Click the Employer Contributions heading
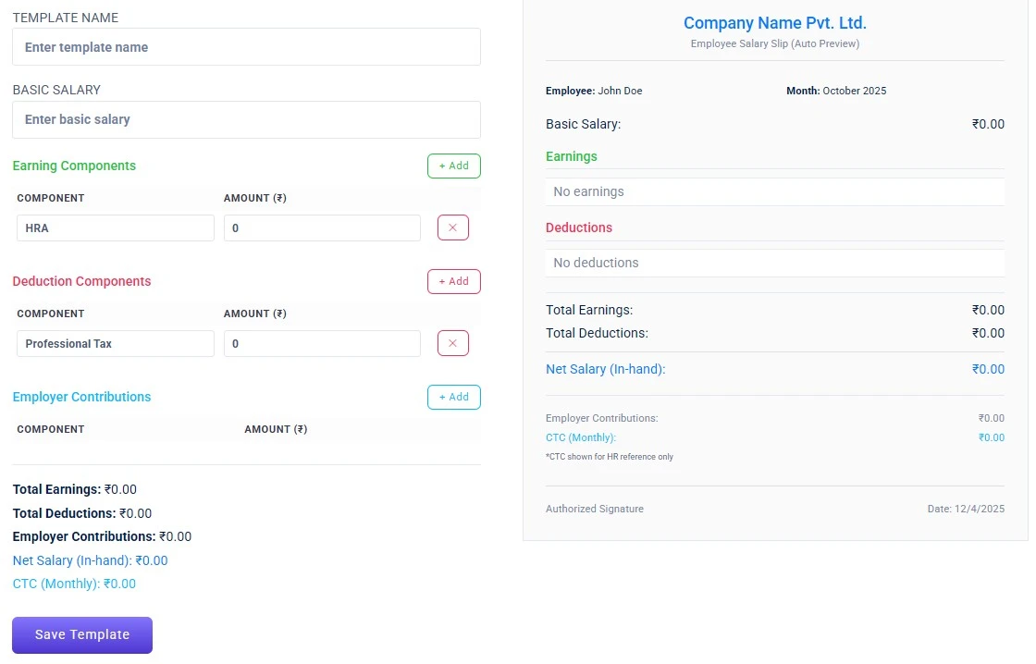This screenshot has height=664, width=1036. 81,397
